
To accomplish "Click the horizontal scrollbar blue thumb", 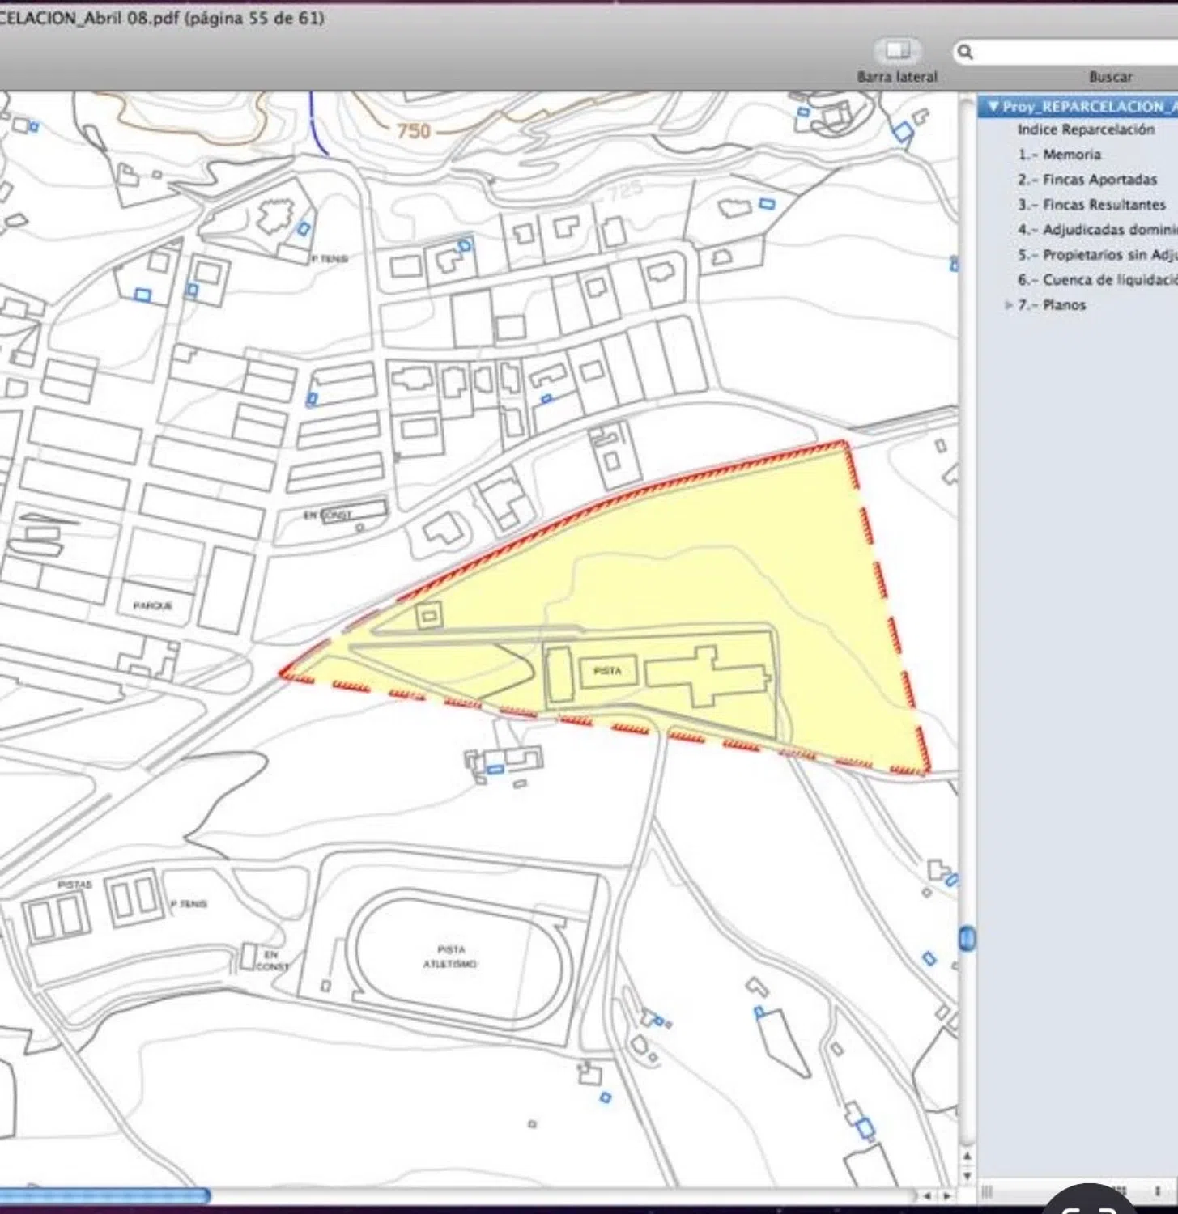I will pyautogui.click(x=105, y=1195).
